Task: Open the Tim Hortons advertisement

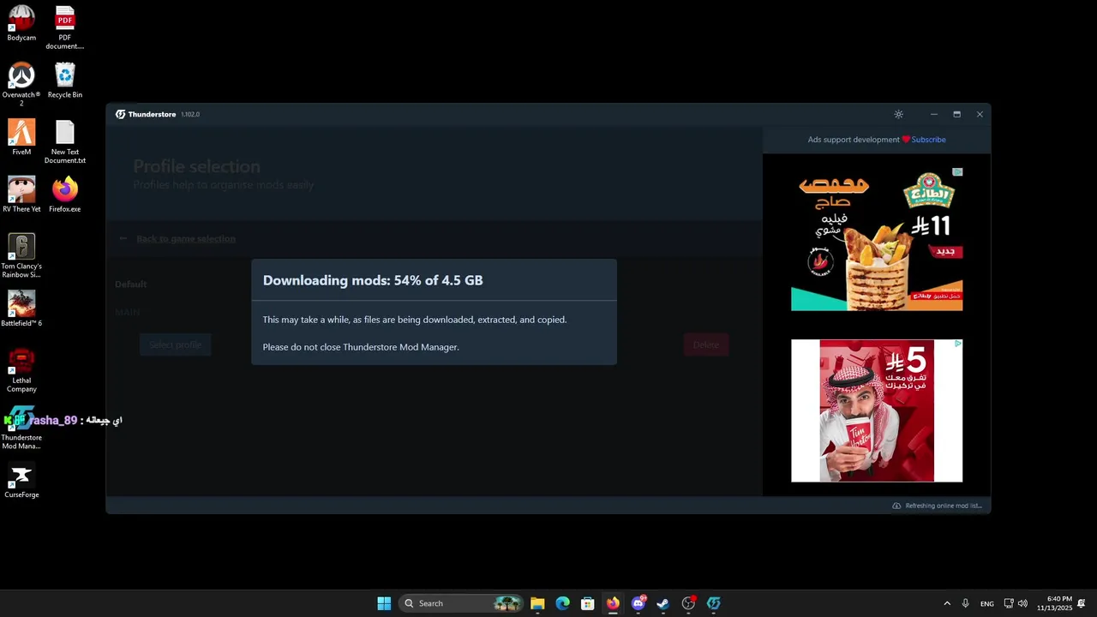Action: click(x=877, y=410)
